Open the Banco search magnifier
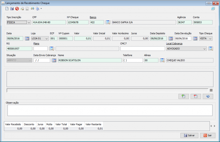 pyautogui.click(x=108, y=22)
